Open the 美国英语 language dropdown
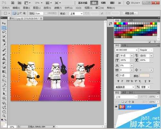Image resolution: width=161 pixels, height=129 pixels. [125, 87]
